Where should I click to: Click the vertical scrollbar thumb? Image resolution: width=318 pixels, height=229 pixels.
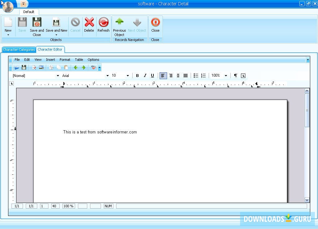(x=307, y=110)
